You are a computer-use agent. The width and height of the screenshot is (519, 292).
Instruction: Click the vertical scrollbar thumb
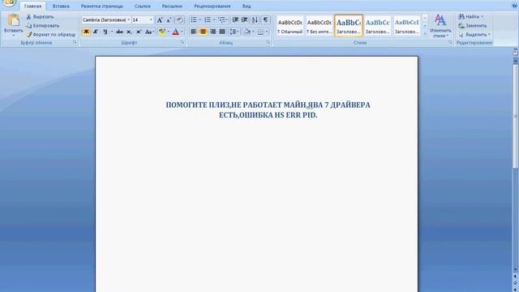[x=516, y=116]
